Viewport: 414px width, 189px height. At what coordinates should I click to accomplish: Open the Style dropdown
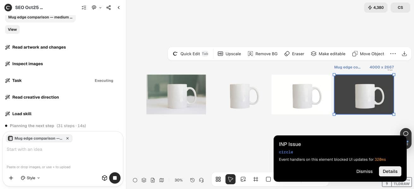pos(30,178)
